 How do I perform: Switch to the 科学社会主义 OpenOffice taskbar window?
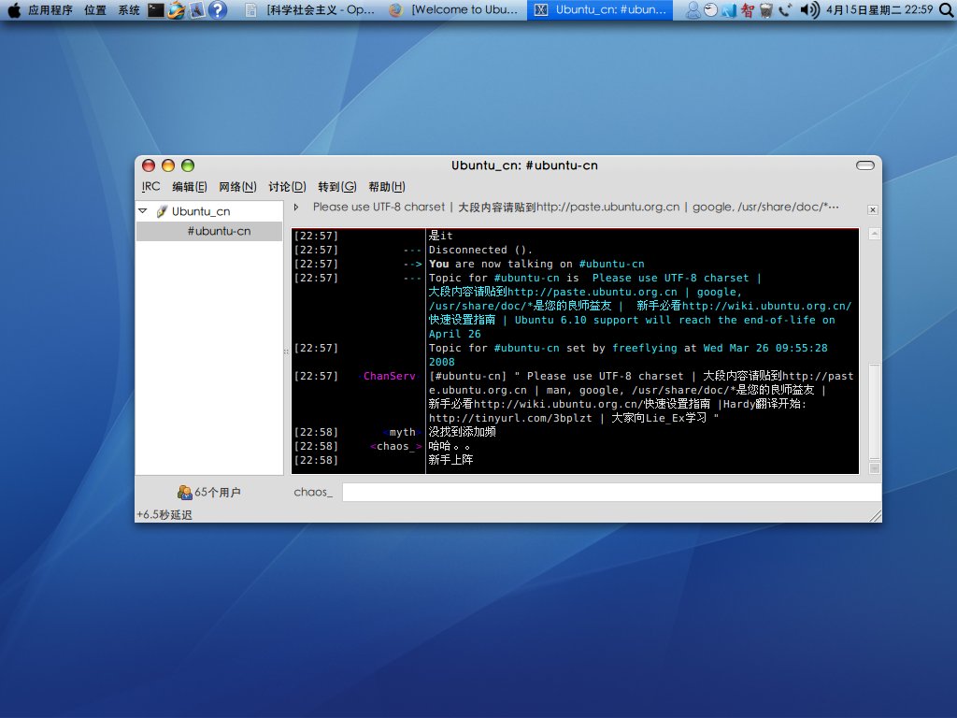pos(310,9)
